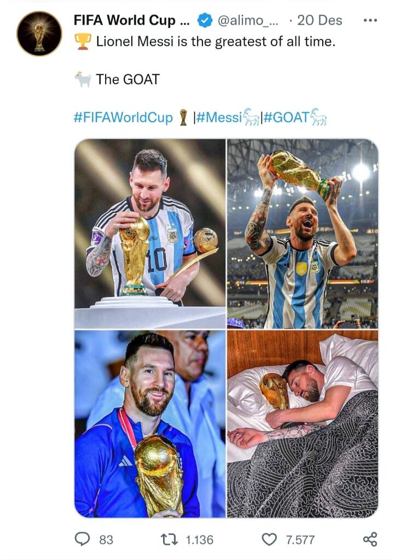Image resolution: width=395 pixels, height=560 pixels.
Task: Open photo of Messi lifting trophy overhead
Action: 303,234
